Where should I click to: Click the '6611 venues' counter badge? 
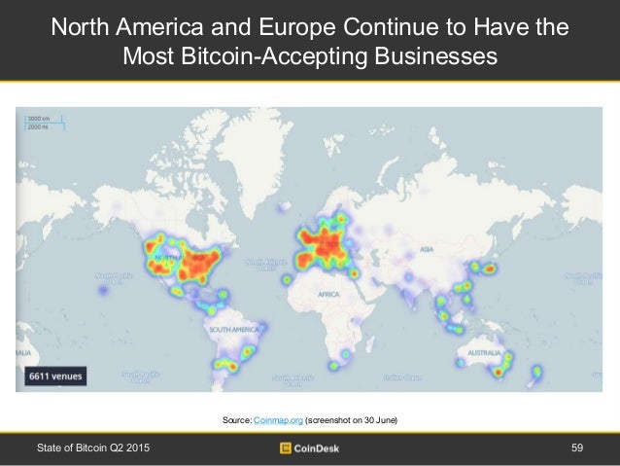(55, 376)
